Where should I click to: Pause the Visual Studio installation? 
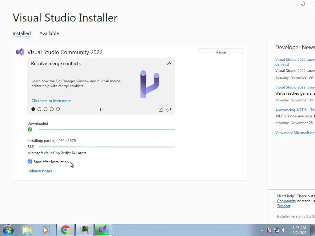(x=221, y=52)
